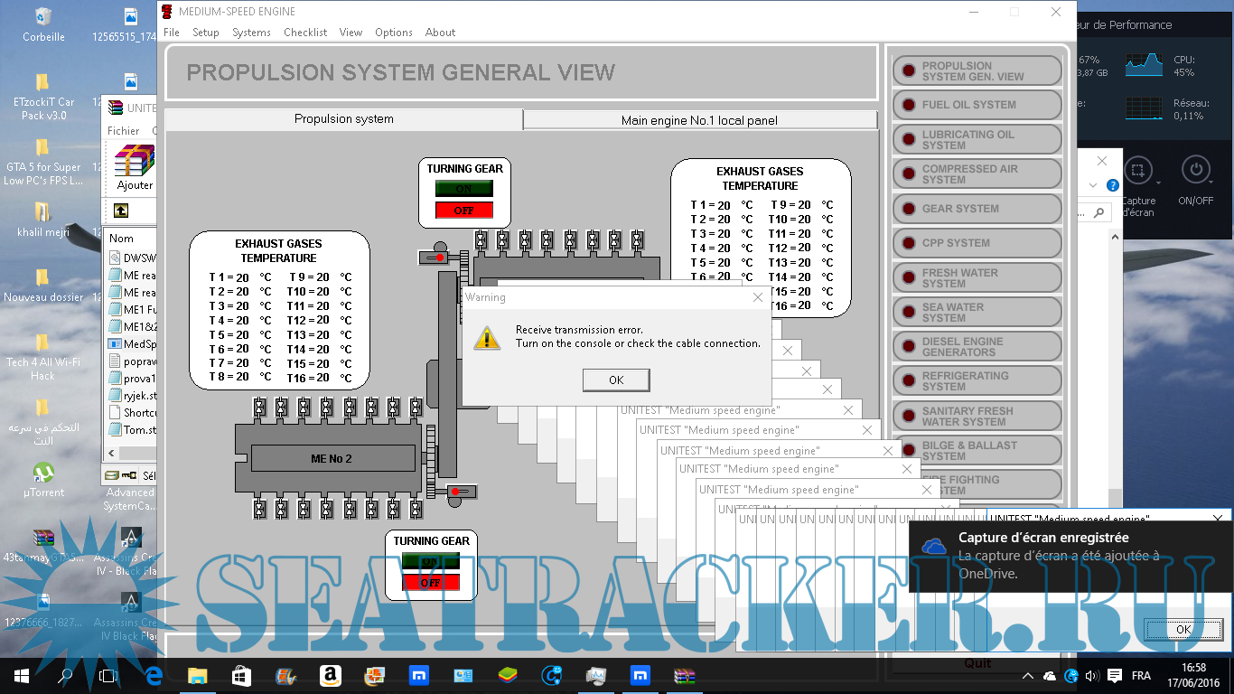1234x694 pixels.
Task: Open the CPP System view
Action: point(977,243)
